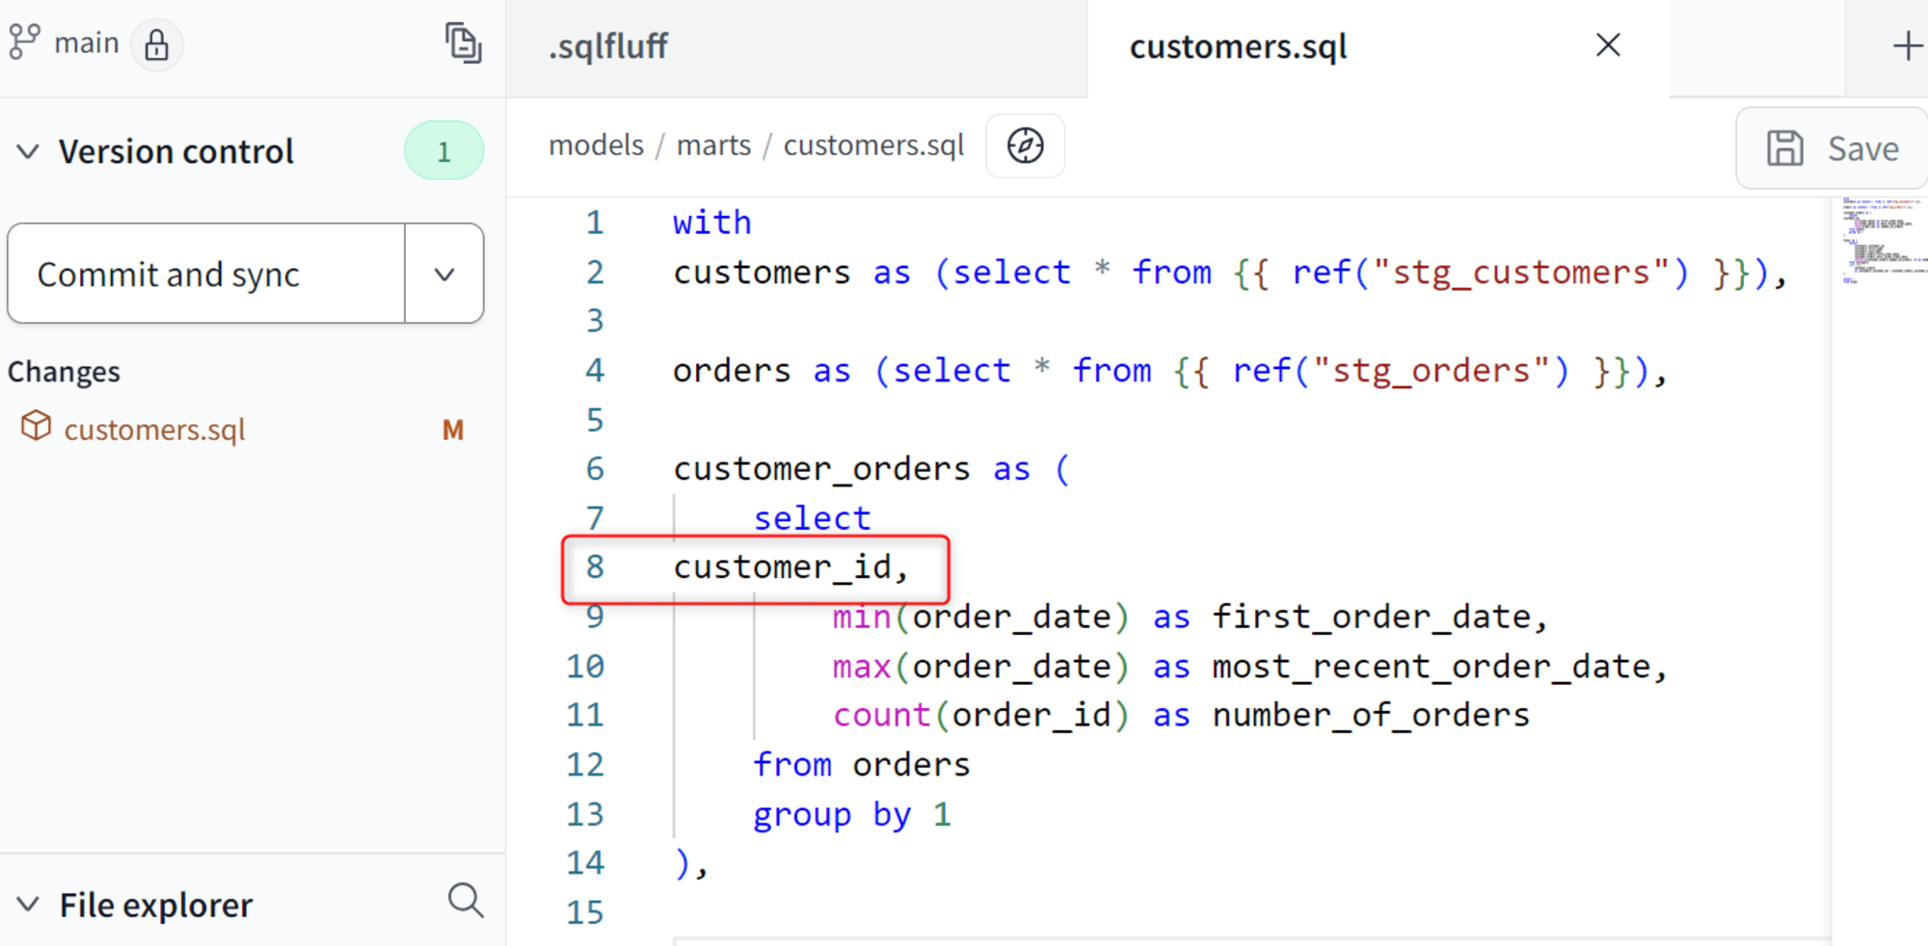Click the customers.sql breadcrumb
Screen dimensions: 1928x946
[x=873, y=145]
